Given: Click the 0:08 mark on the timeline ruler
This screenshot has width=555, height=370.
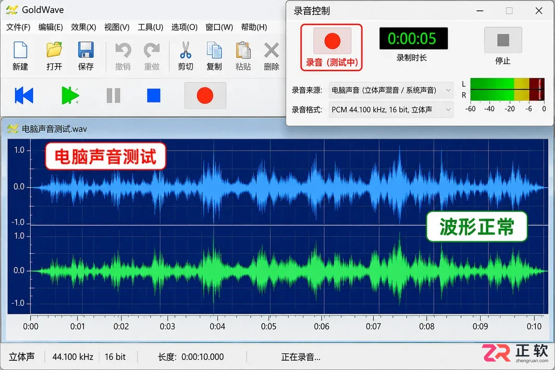Looking at the screenshot, I should [426, 326].
